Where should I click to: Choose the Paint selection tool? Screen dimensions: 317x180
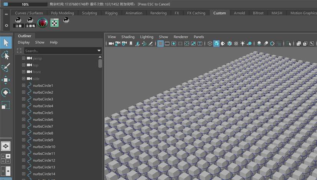coord(6,68)
